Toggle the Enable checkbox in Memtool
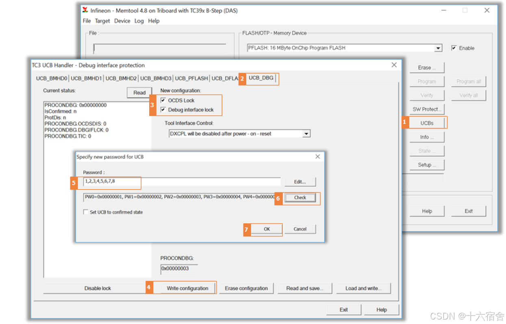Viewport: 506px width, 324px height. pos(454,48)
